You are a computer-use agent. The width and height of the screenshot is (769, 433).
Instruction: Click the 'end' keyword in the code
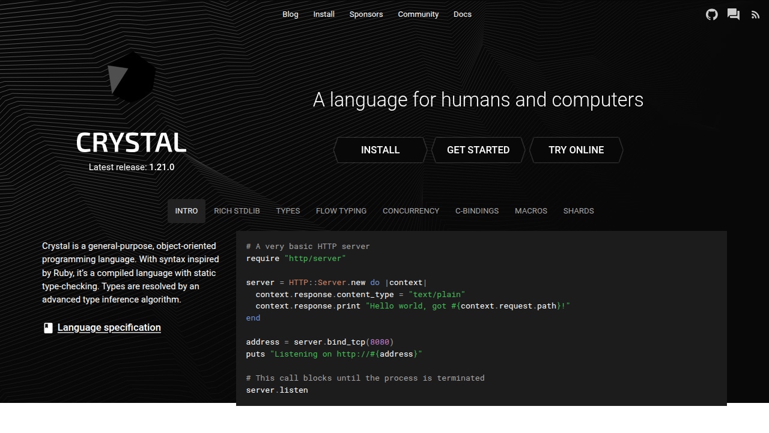click(253, 318)
